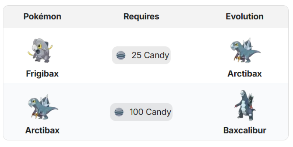Click the candy icon beside 100 Candy

coord(119,112)
